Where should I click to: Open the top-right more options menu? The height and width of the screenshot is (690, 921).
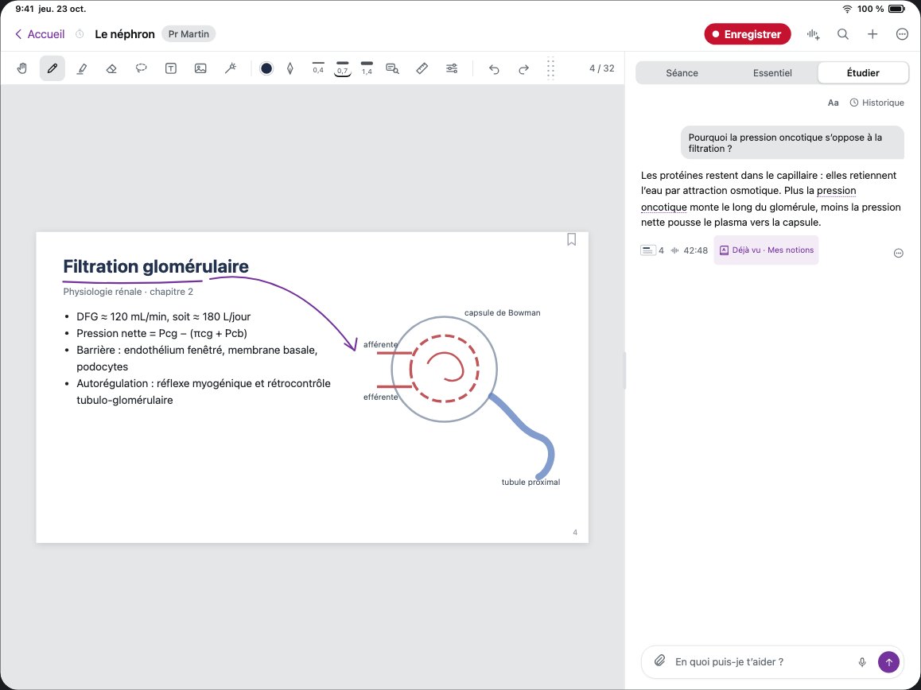[902, 34]
